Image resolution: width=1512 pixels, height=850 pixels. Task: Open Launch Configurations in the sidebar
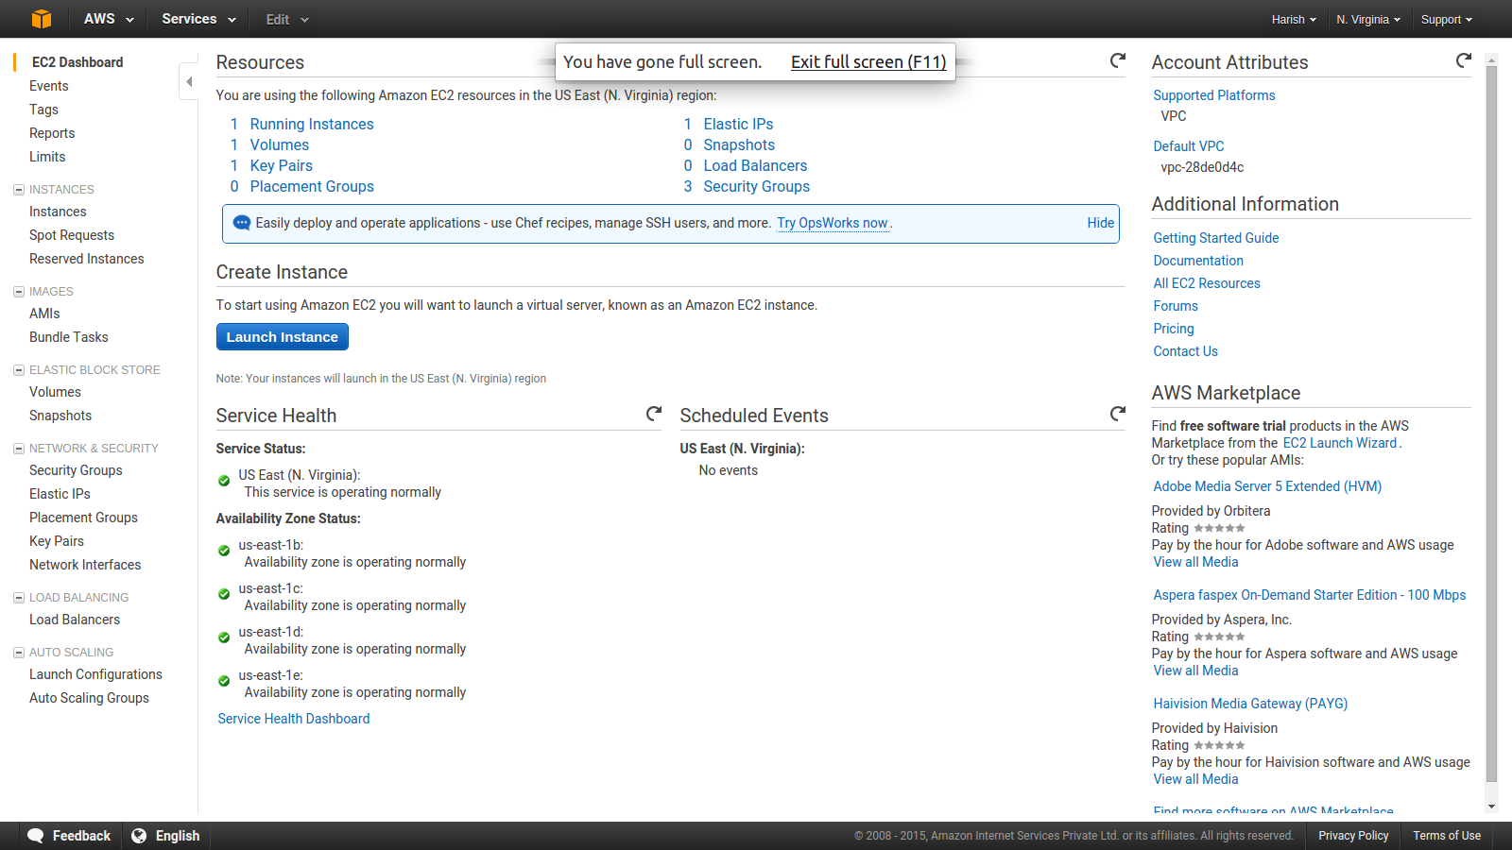click(95, 674)
